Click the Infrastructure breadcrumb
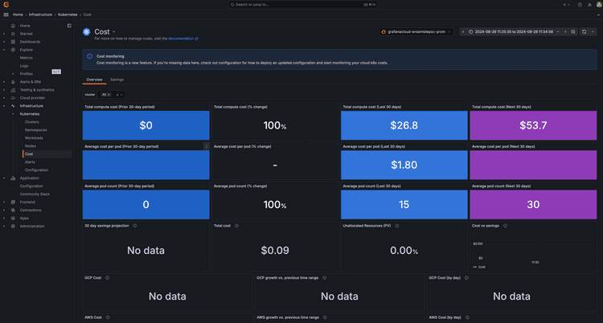The width and height of the screenshot is (603, 323). click(x=40, y=14)
